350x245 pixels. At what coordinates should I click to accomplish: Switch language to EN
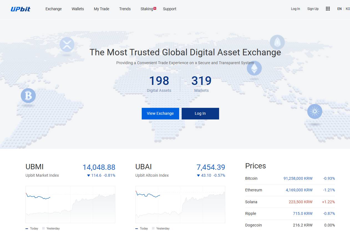click(339, 9)
